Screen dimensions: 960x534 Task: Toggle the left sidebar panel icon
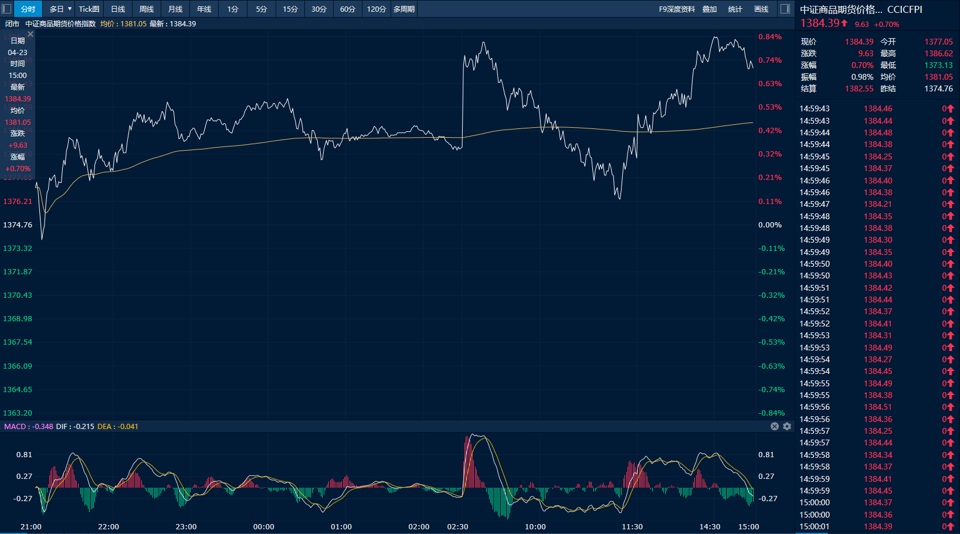tap(7, 9)
